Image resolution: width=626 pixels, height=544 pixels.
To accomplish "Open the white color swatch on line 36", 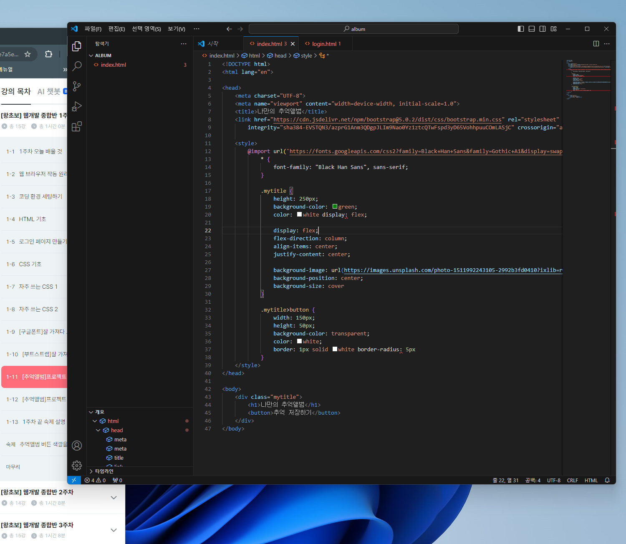I will tap(299, 341).
